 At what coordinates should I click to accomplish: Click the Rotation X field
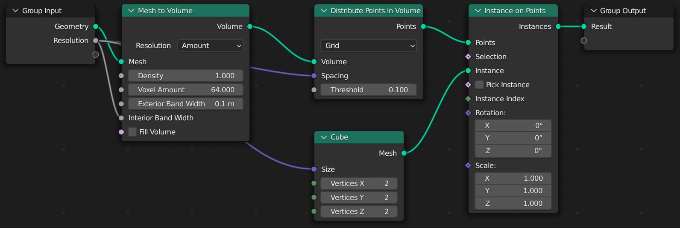pyautogui.click(x=513, y=125)
